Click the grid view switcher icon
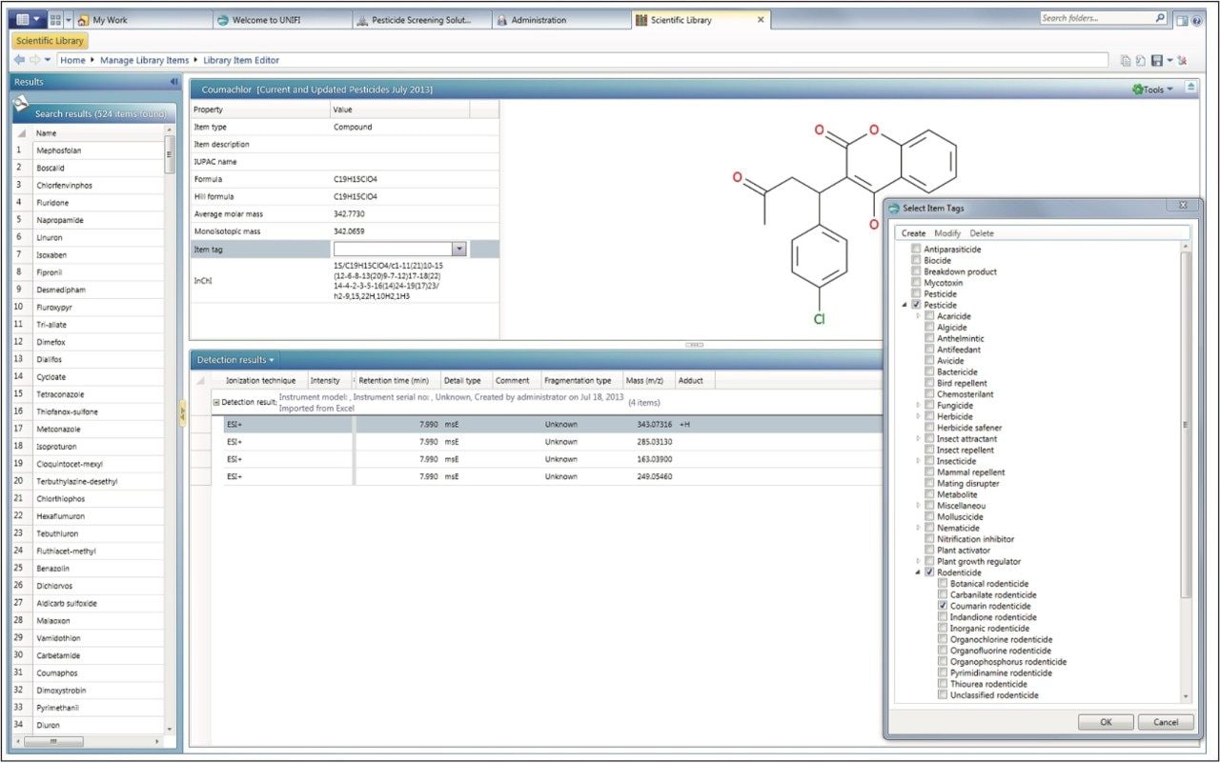This screenshot has height=763, width=1220. (55, 19)
